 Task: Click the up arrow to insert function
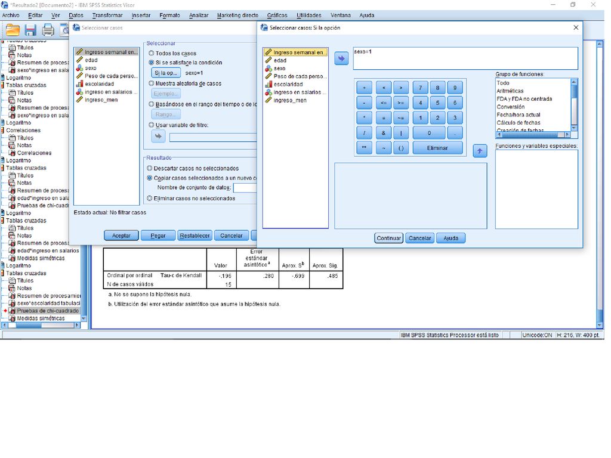tap(480, 151)
